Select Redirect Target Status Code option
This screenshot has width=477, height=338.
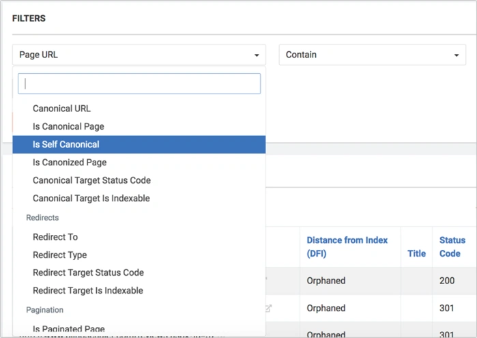88,272
